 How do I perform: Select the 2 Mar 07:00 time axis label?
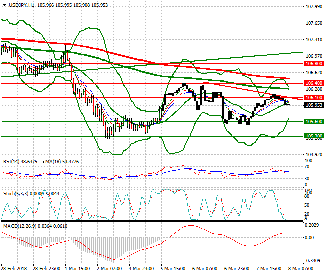109,269
